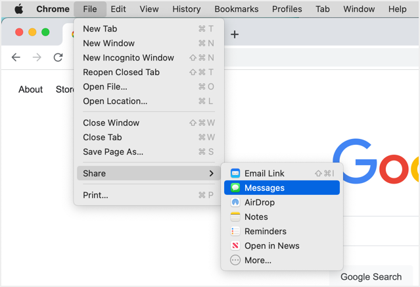
Task: Open a new tab with plus button
Action: coord(235,34)
